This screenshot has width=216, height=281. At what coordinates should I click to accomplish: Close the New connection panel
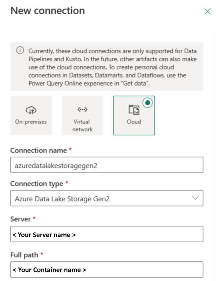(x=207, y=11)
